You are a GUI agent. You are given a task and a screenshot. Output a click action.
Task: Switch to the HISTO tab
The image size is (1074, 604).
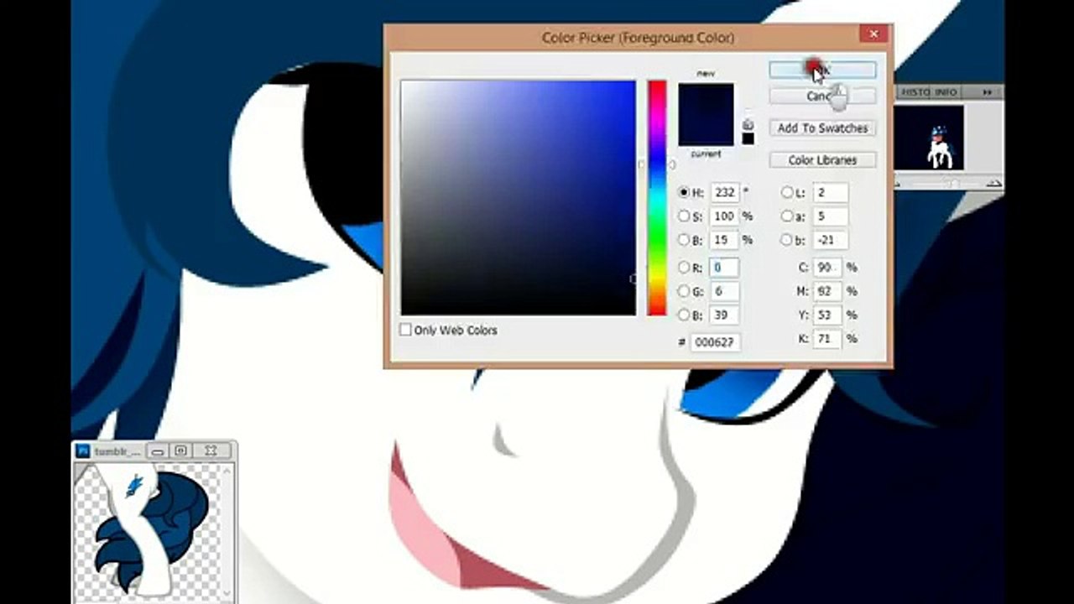pyautogui.click(x=915, y=92)
